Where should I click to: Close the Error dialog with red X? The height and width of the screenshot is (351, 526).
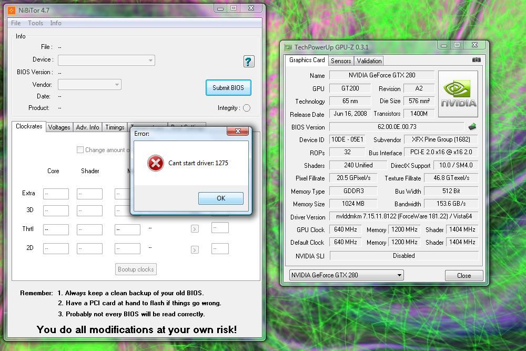(238, 131)
